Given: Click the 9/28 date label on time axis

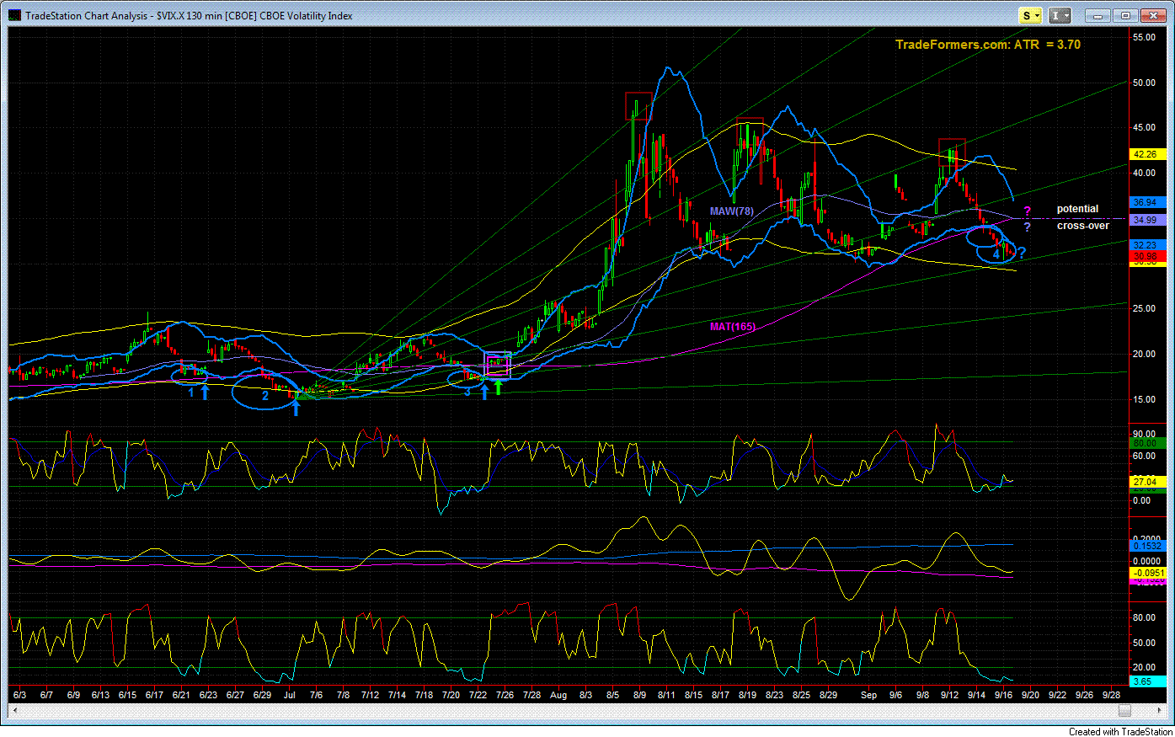Looking at the screenshot, I should point(1111,696).
